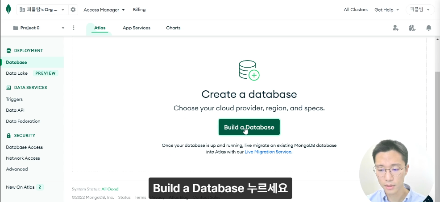Click the Build a Database button
Image resolution: width=440 pixels, height=202 pixels.
click(249, 127)
